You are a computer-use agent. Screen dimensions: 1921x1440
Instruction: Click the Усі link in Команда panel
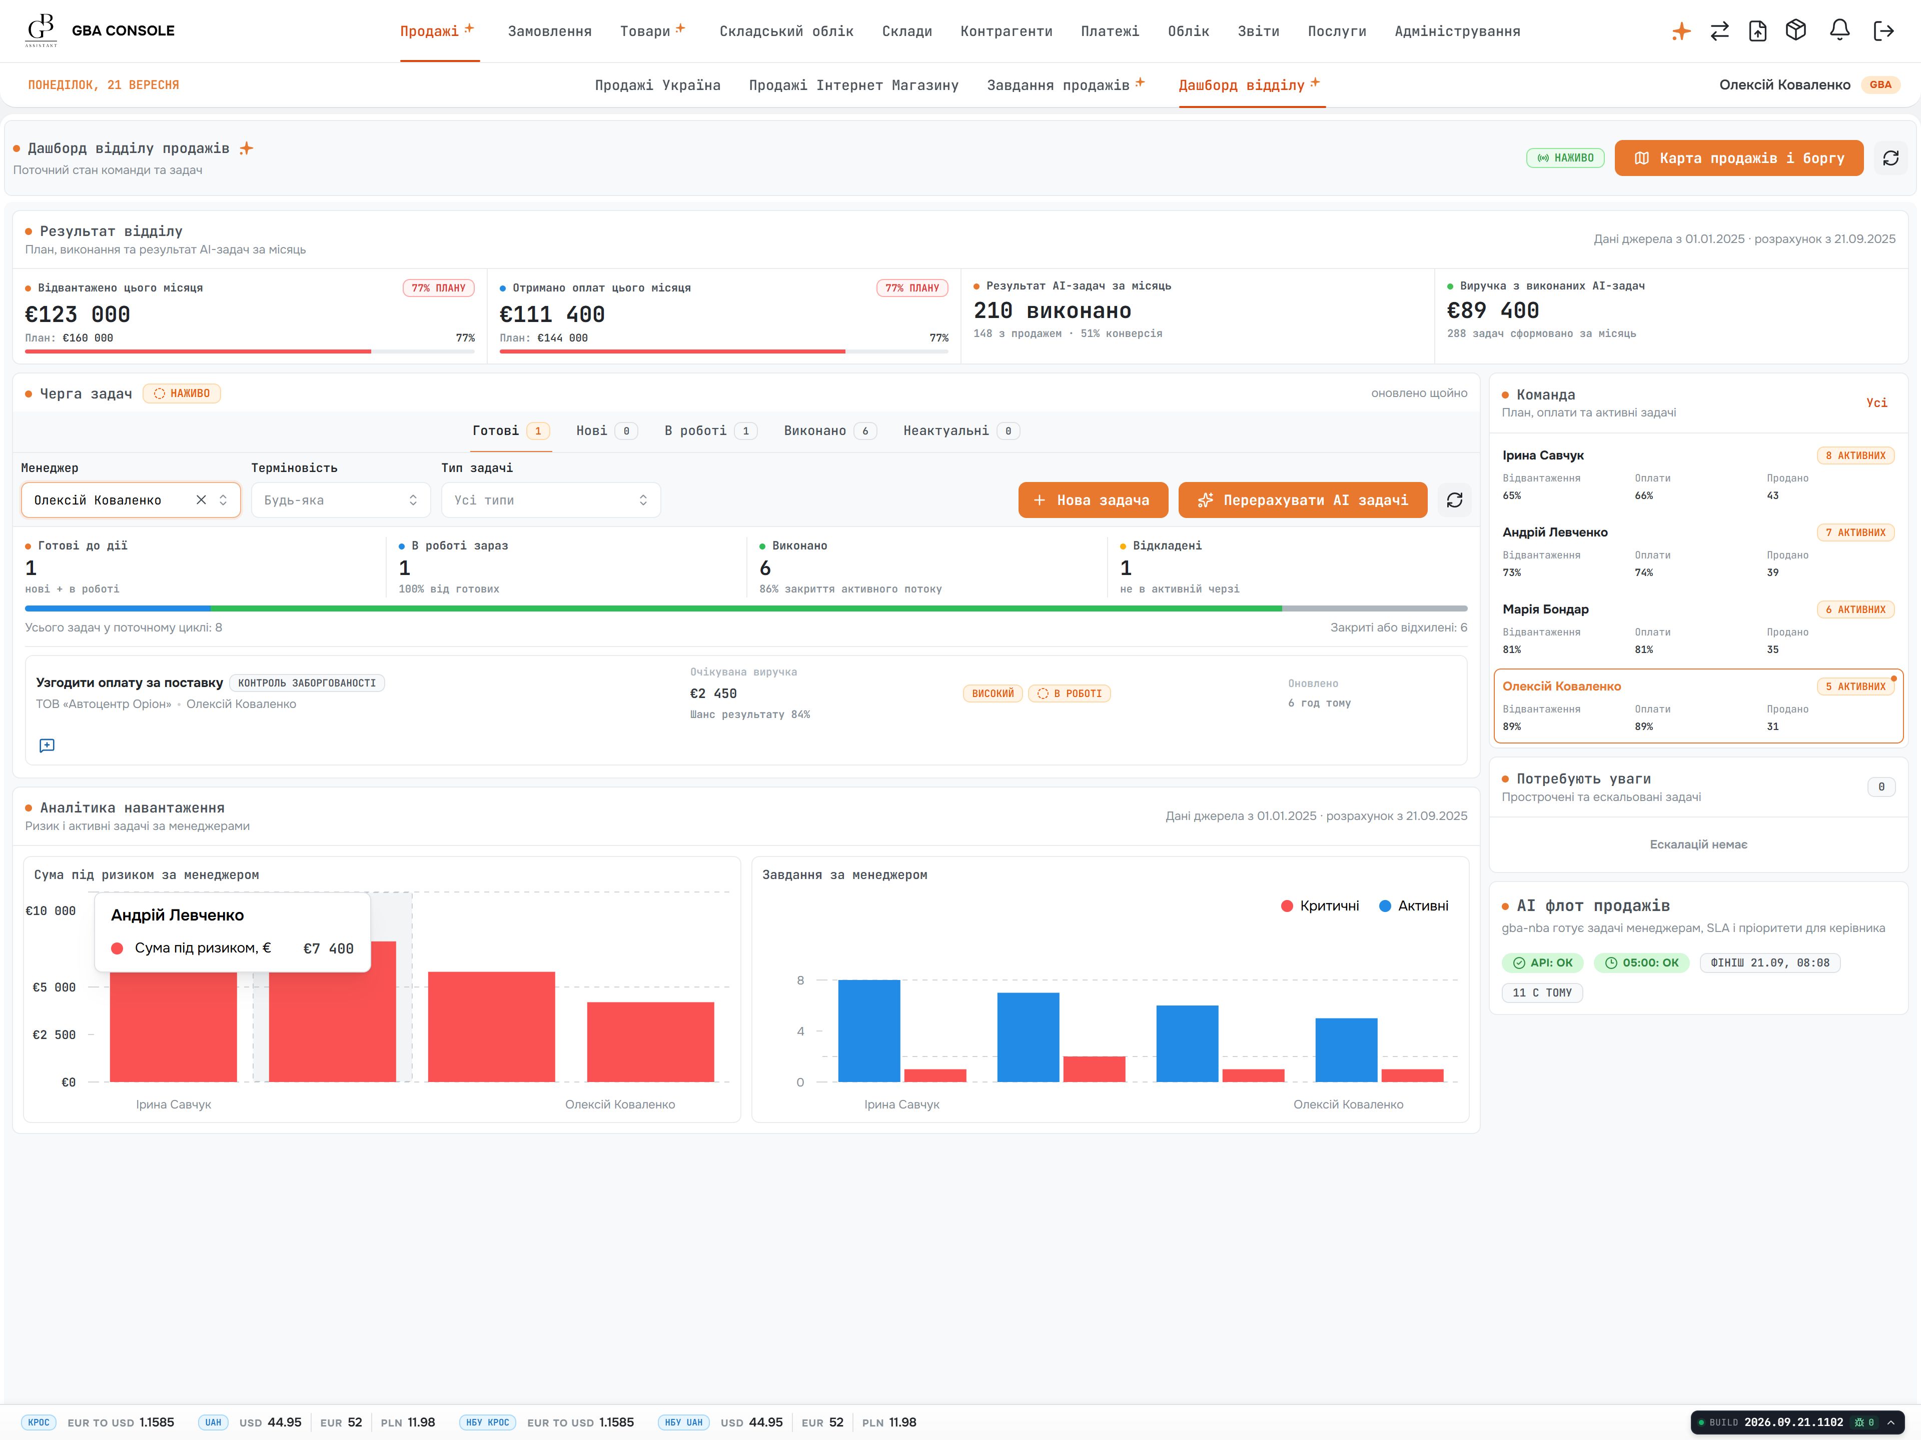coord(1876,402)
